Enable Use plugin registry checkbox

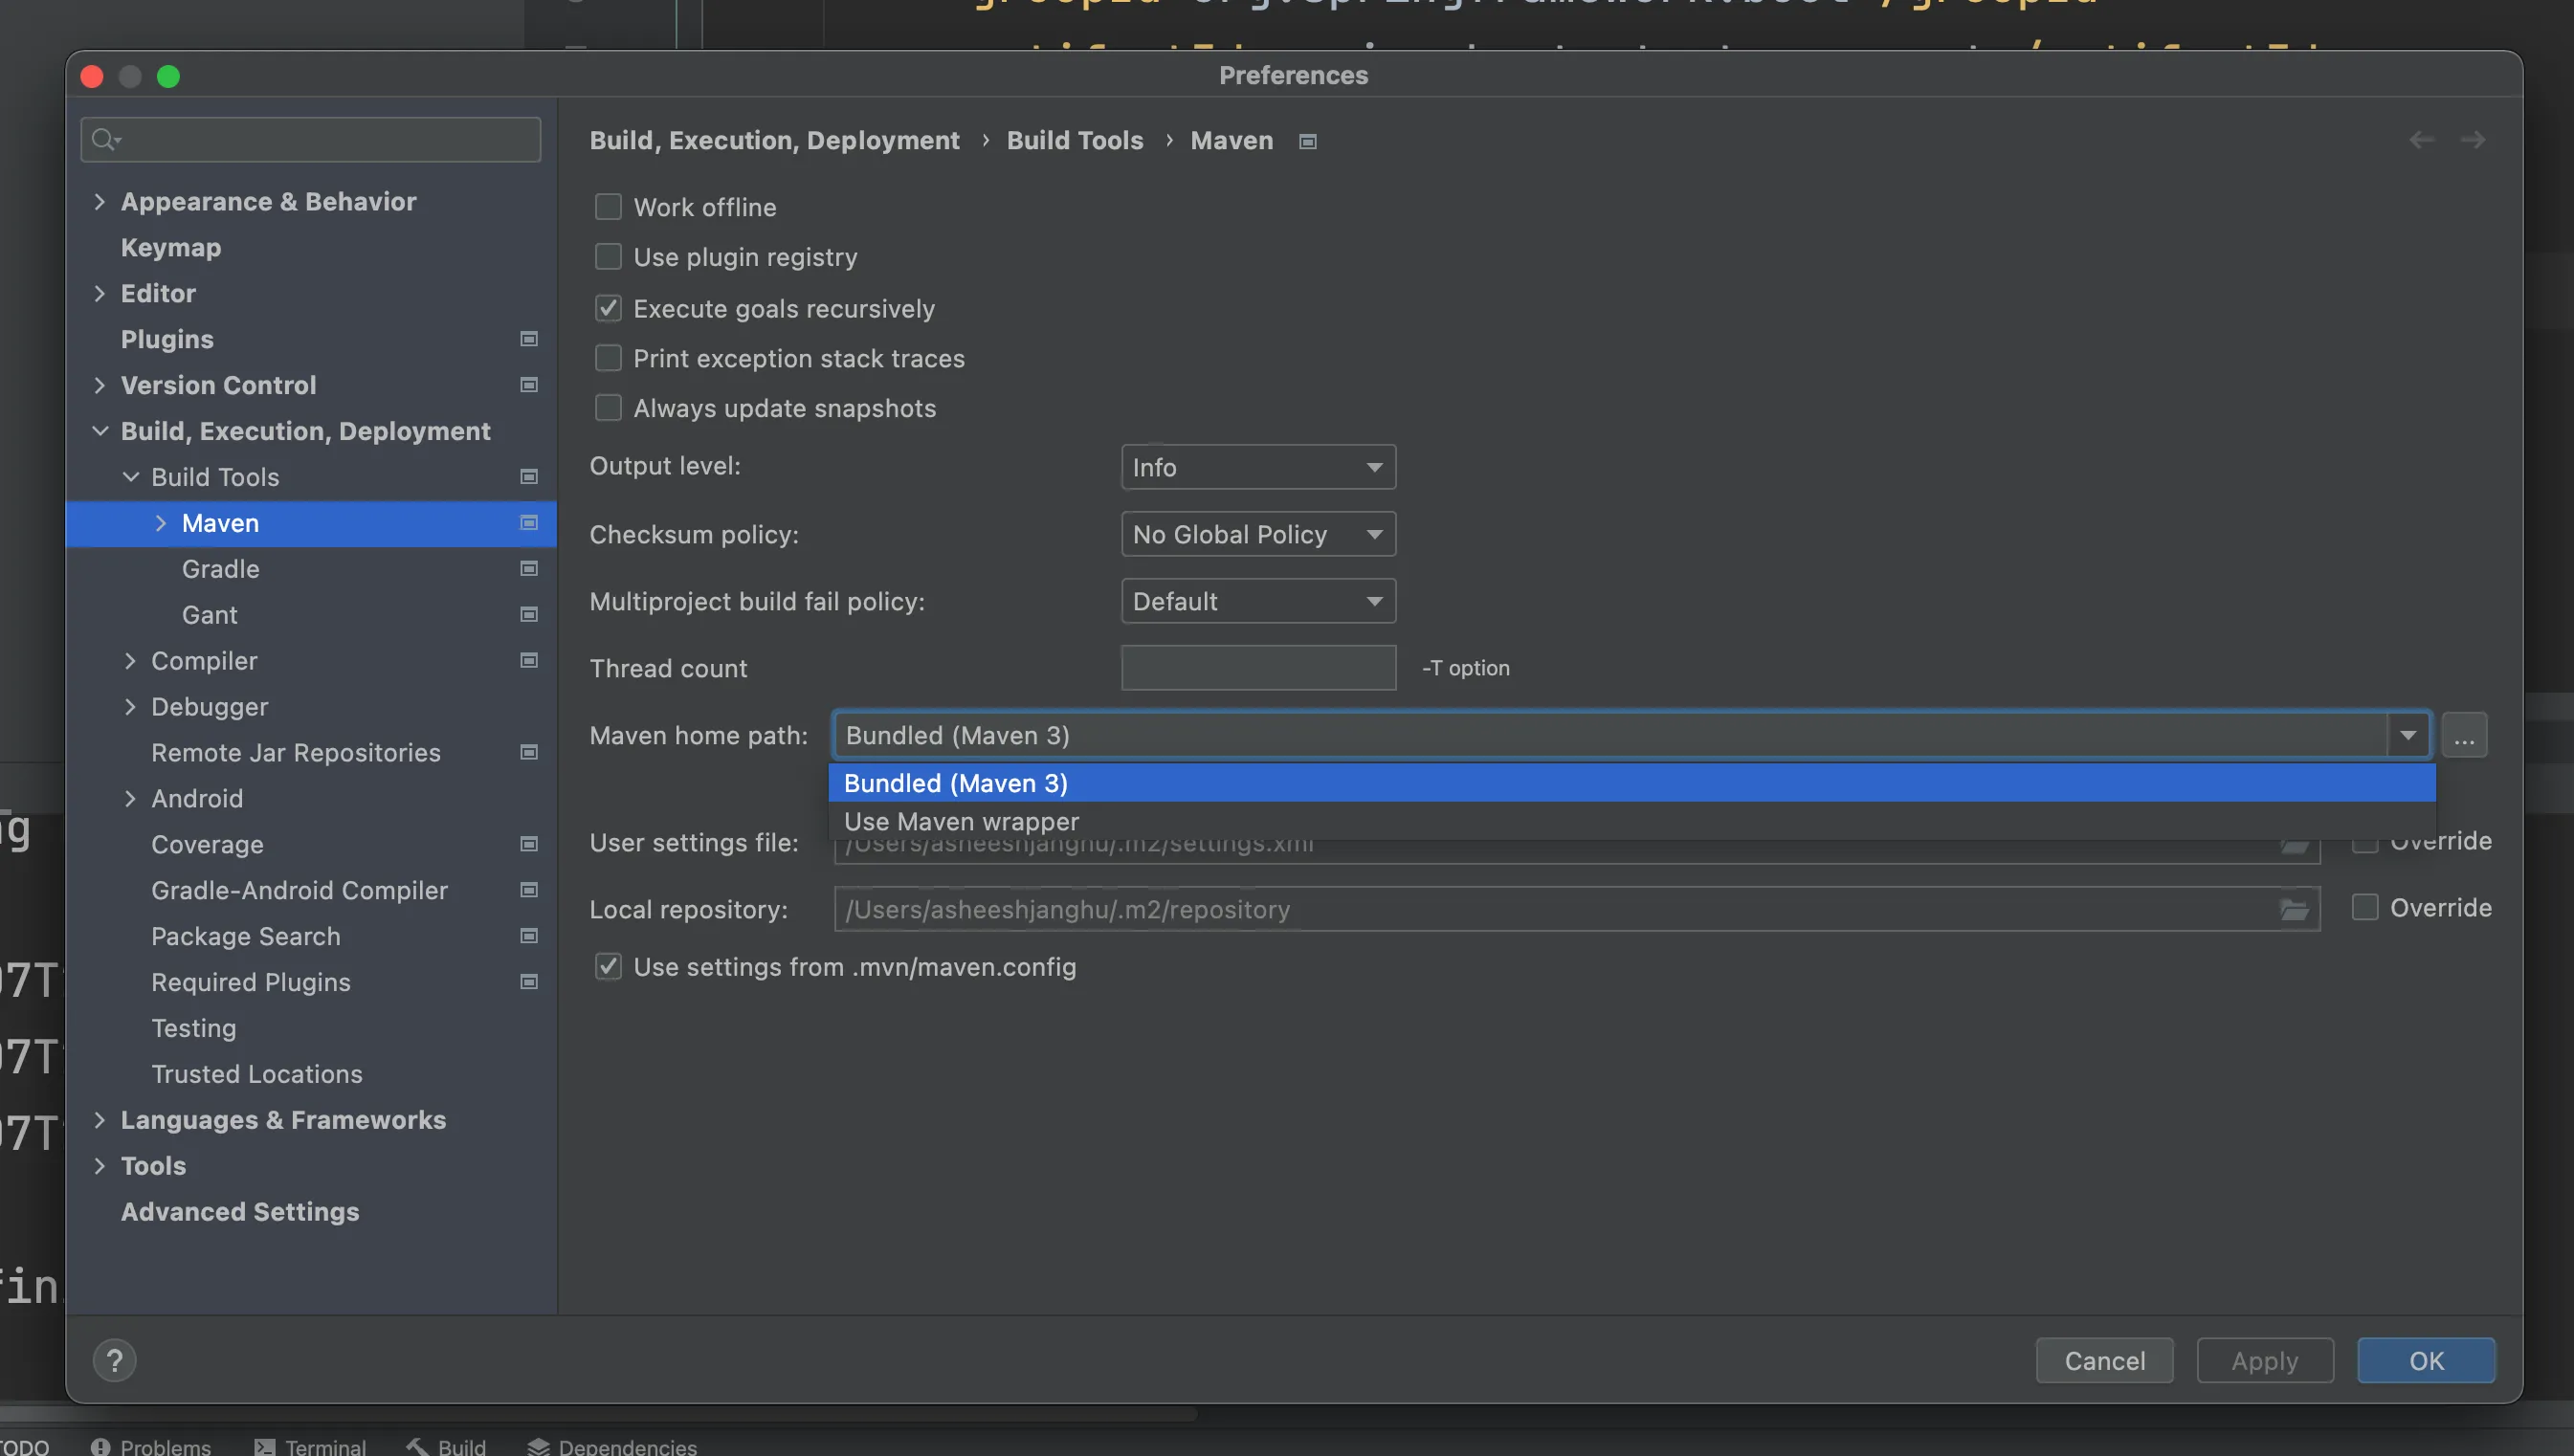coord(608,257)
